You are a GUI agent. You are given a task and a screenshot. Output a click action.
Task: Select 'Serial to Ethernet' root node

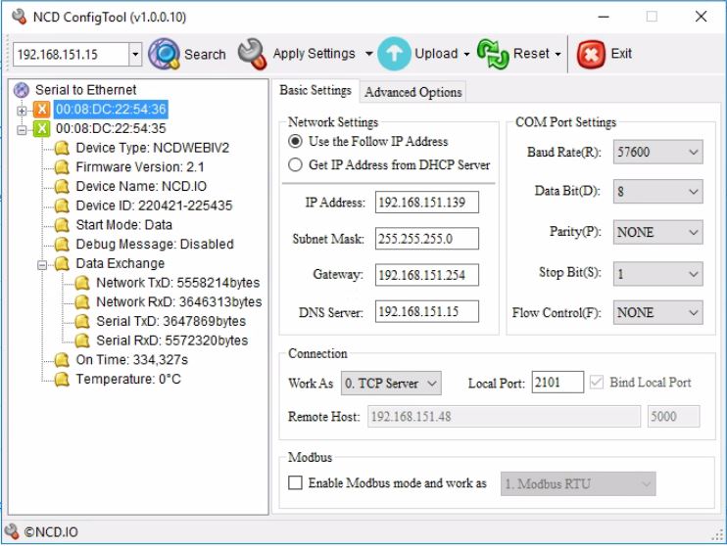pos(86,90)
